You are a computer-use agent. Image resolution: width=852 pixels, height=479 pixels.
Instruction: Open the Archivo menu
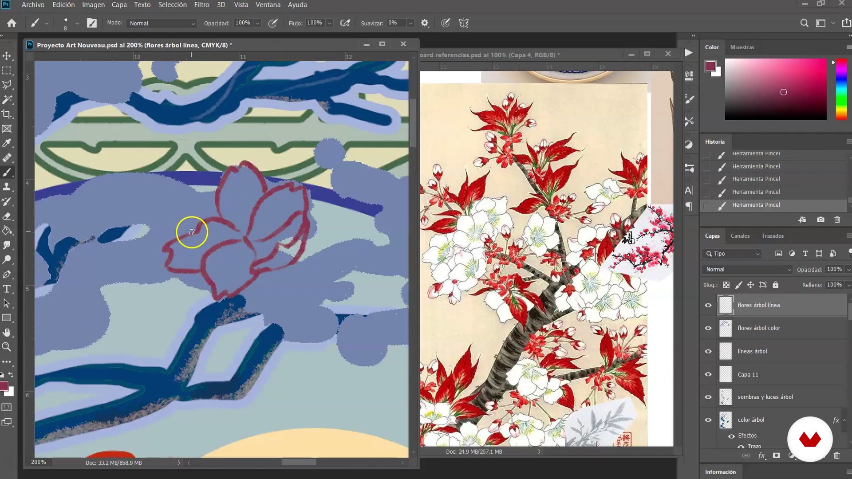click(x=33, y=5)
